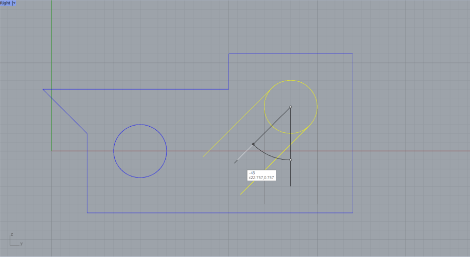Click the Right viewport title label
Image resolution: width=470 pixels, height=257 pixels.
tap(5, 3)
